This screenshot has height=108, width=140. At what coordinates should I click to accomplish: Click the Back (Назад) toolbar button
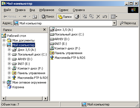coord(10,16)
